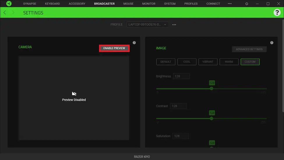
Task: Select the Cool image preset
Action: point(187,62)
